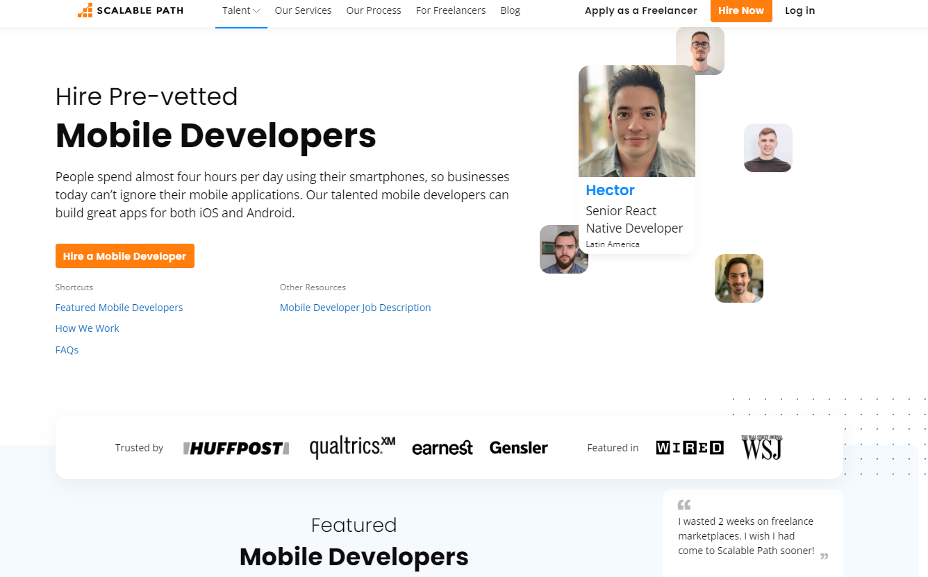Visit the Blog page

[x=510, y=10]
